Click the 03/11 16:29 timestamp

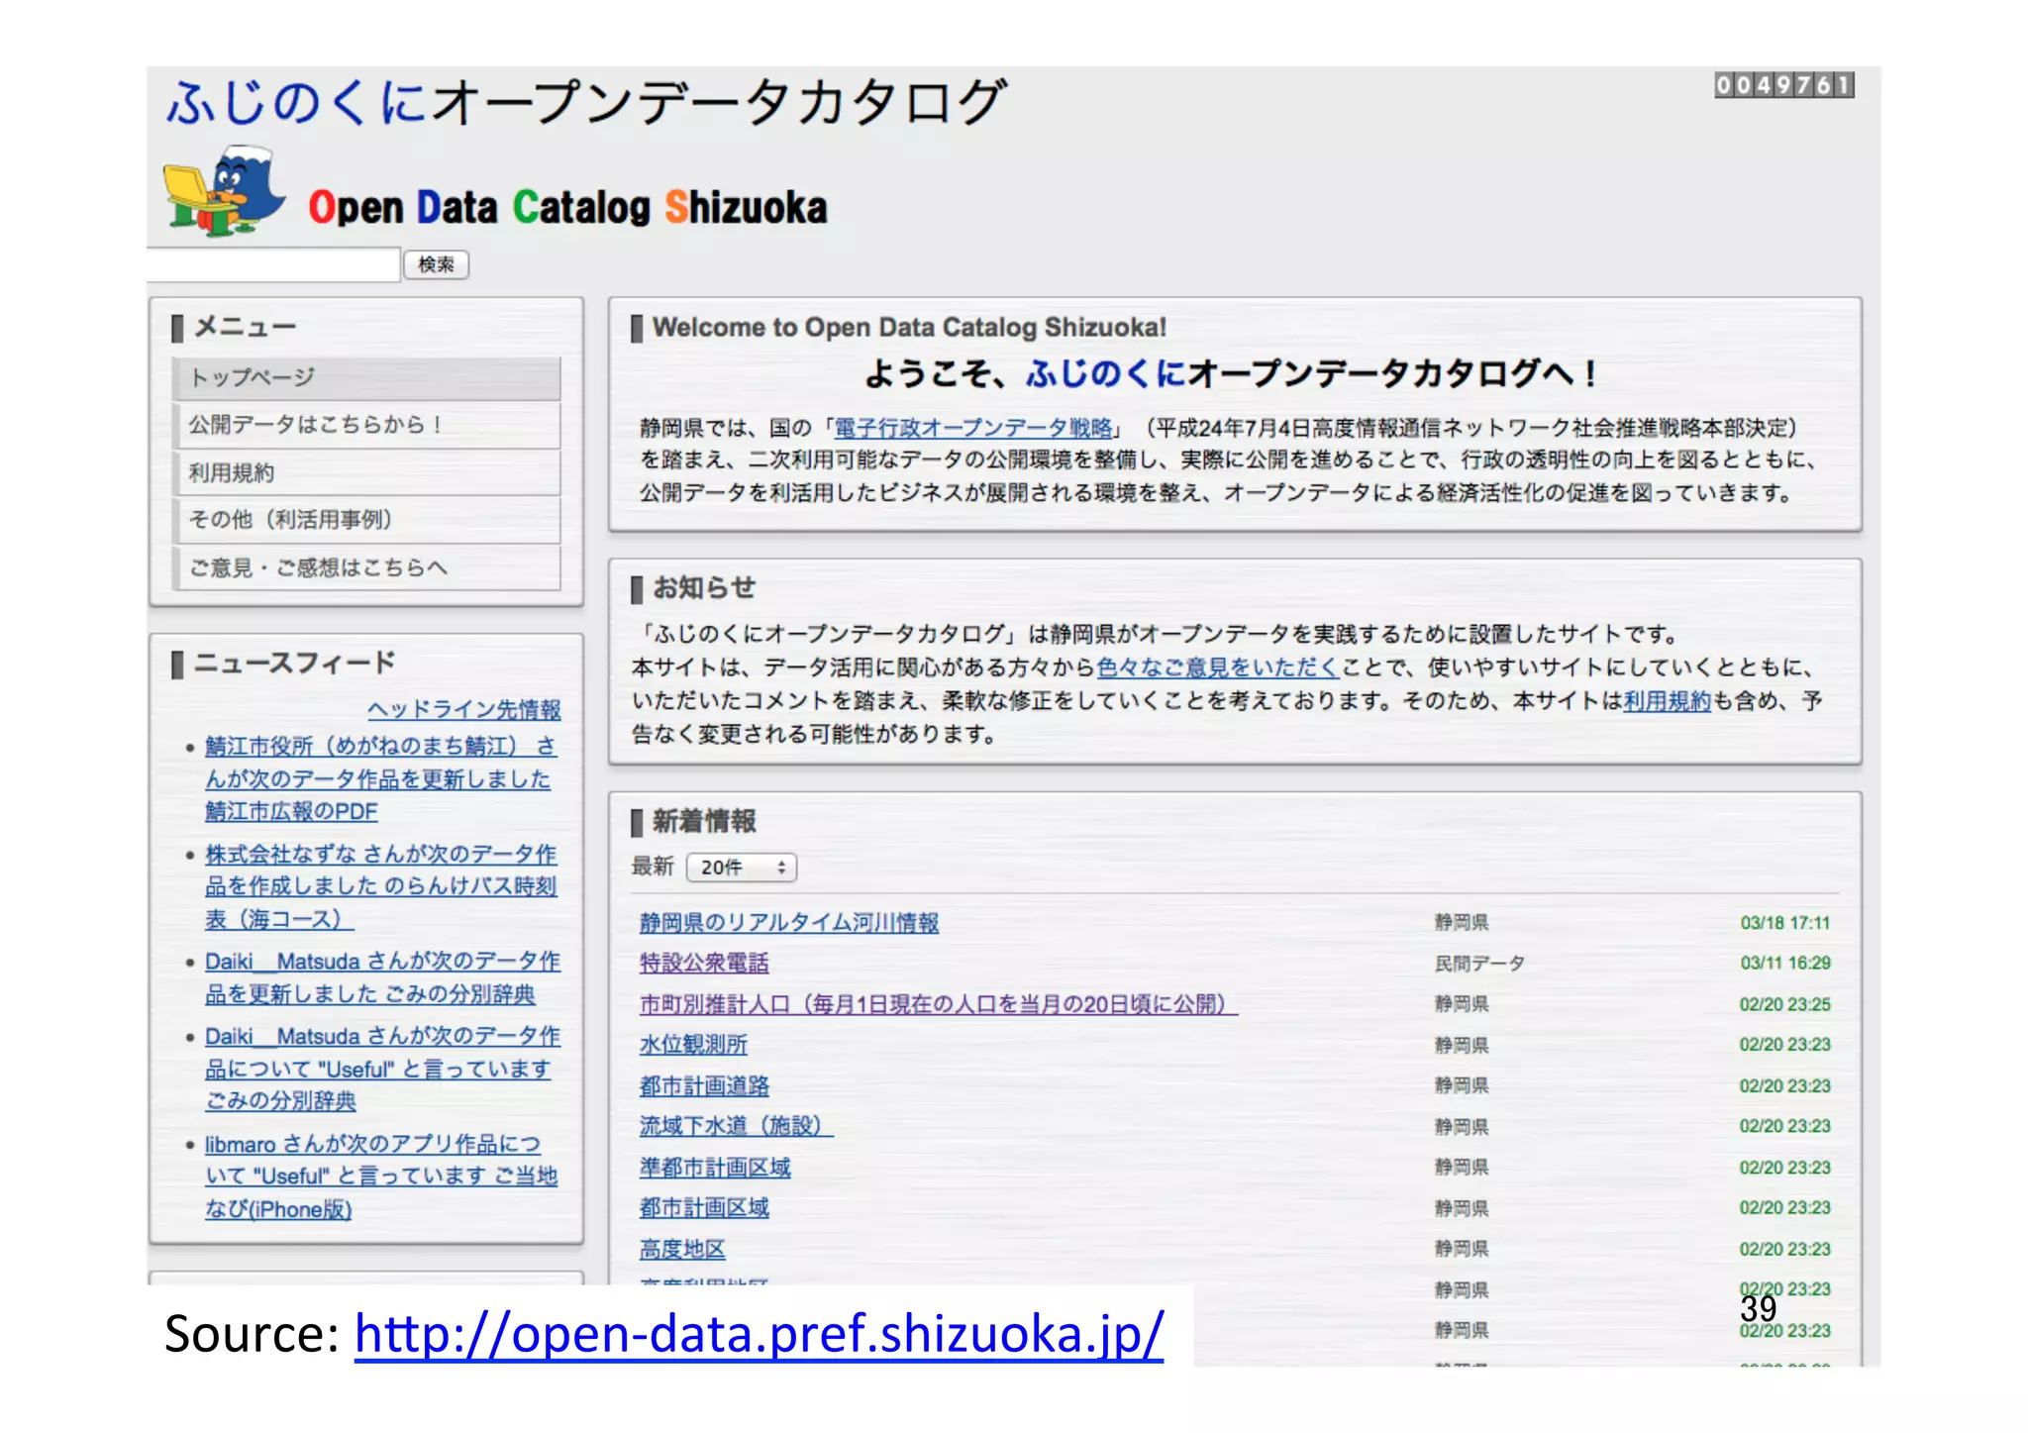point(1784,963)
